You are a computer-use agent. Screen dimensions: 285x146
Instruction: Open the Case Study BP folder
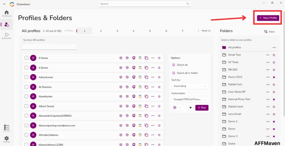(x=237, y=92)
